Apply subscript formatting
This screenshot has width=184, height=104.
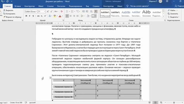click(x=42, y=16)
